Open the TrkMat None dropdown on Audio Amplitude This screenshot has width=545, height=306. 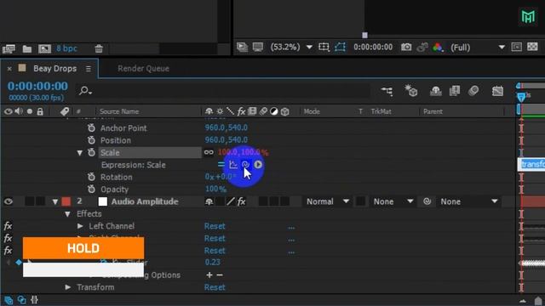tap(393, 201)
